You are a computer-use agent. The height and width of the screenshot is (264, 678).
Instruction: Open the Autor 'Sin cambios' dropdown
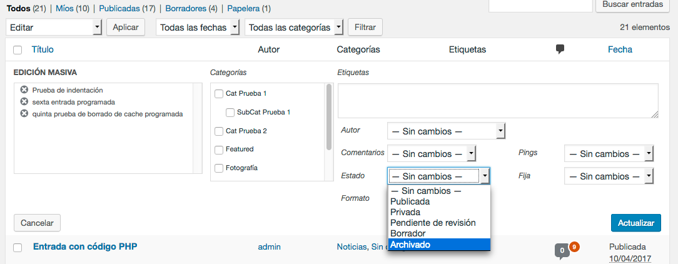tap(445, 131)
